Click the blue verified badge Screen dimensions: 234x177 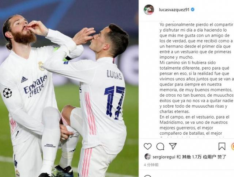(193, 9)
